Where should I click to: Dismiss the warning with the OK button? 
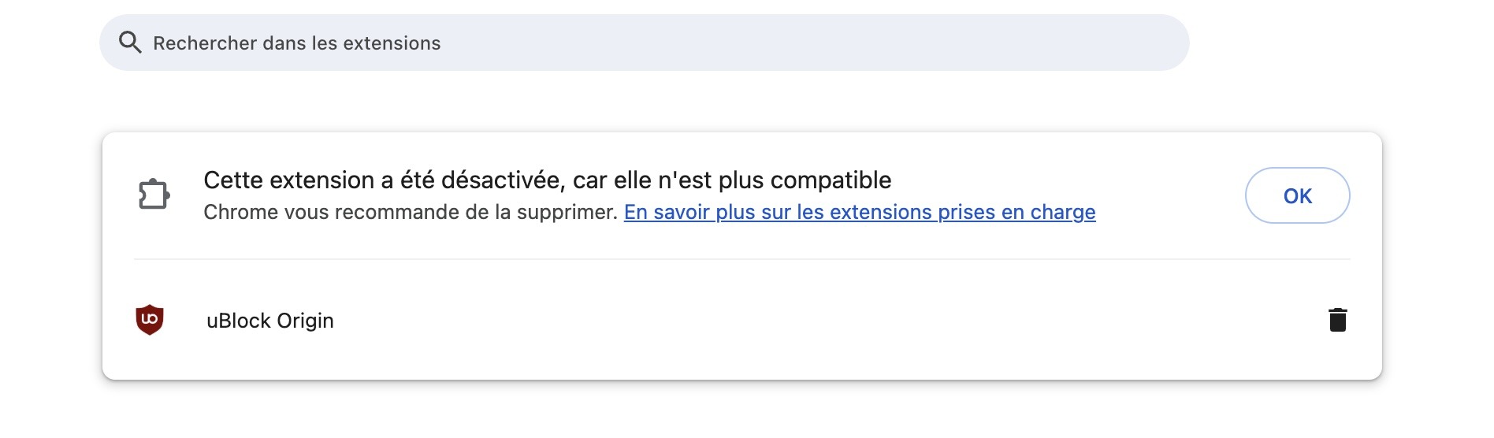[1297, 195]
